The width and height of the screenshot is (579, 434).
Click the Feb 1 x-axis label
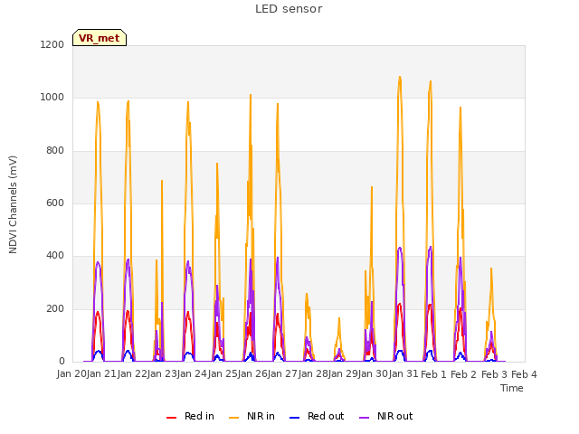[434, 374]
